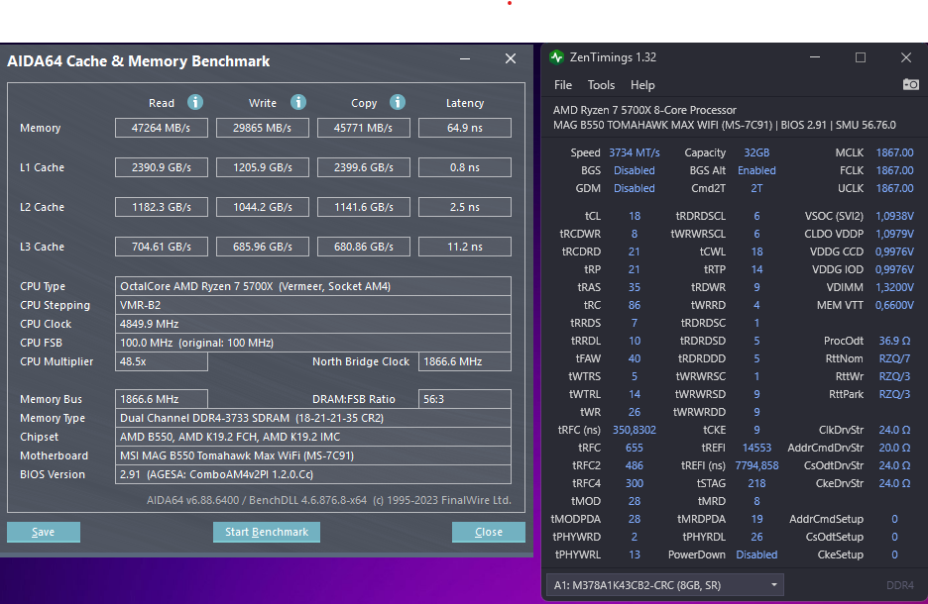Click VDIMM value 1,3200V
The width and height of the screenshot is (928, 604).
[894, 287]
